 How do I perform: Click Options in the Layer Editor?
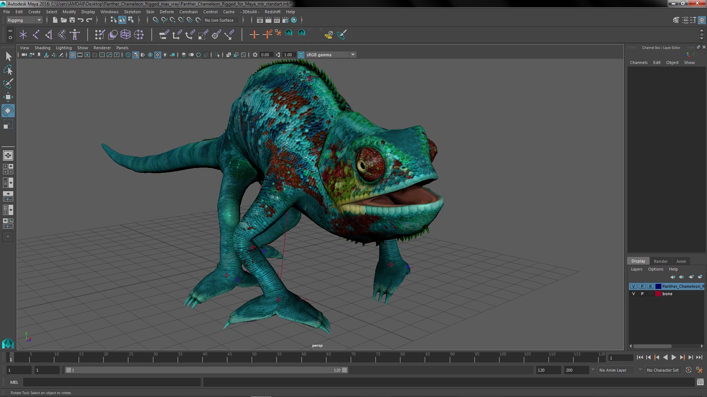coord(655,269)
